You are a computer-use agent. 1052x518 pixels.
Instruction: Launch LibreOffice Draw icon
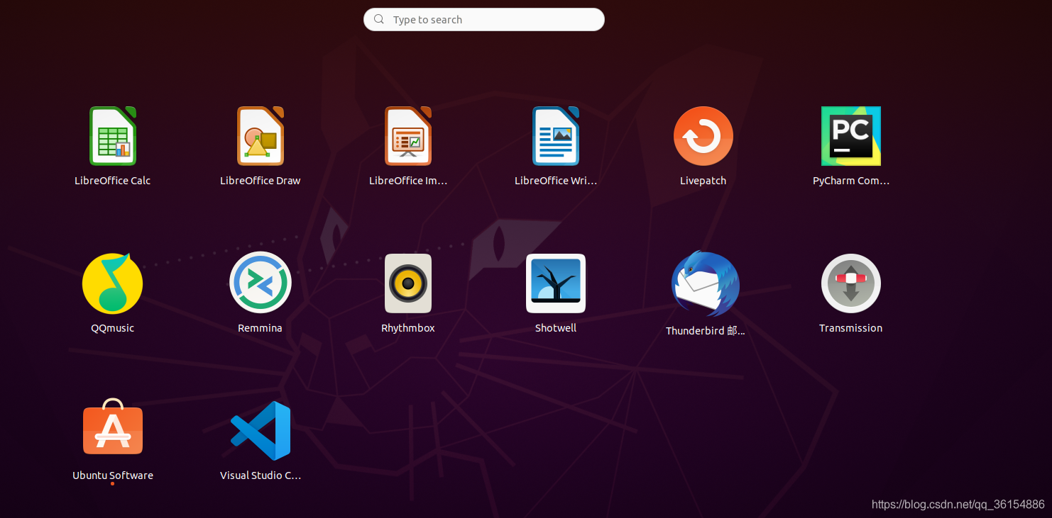tap(261, 136)
